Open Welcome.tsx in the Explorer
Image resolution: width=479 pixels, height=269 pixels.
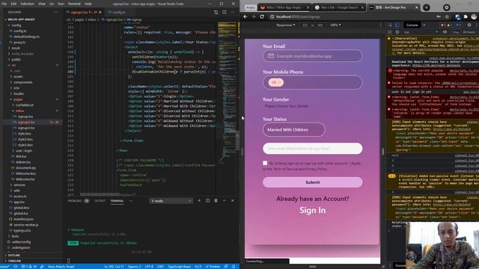pos(25,179)
